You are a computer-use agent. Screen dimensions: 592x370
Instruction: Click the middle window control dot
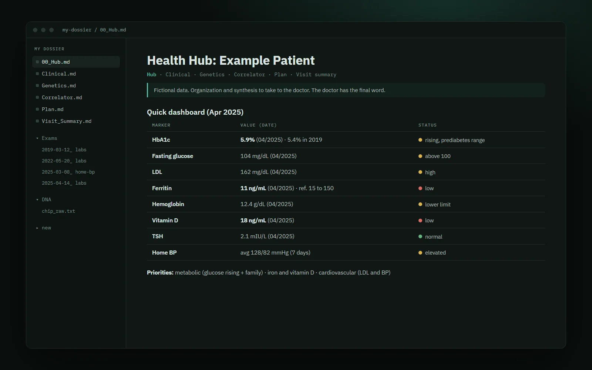pos(43,30)
